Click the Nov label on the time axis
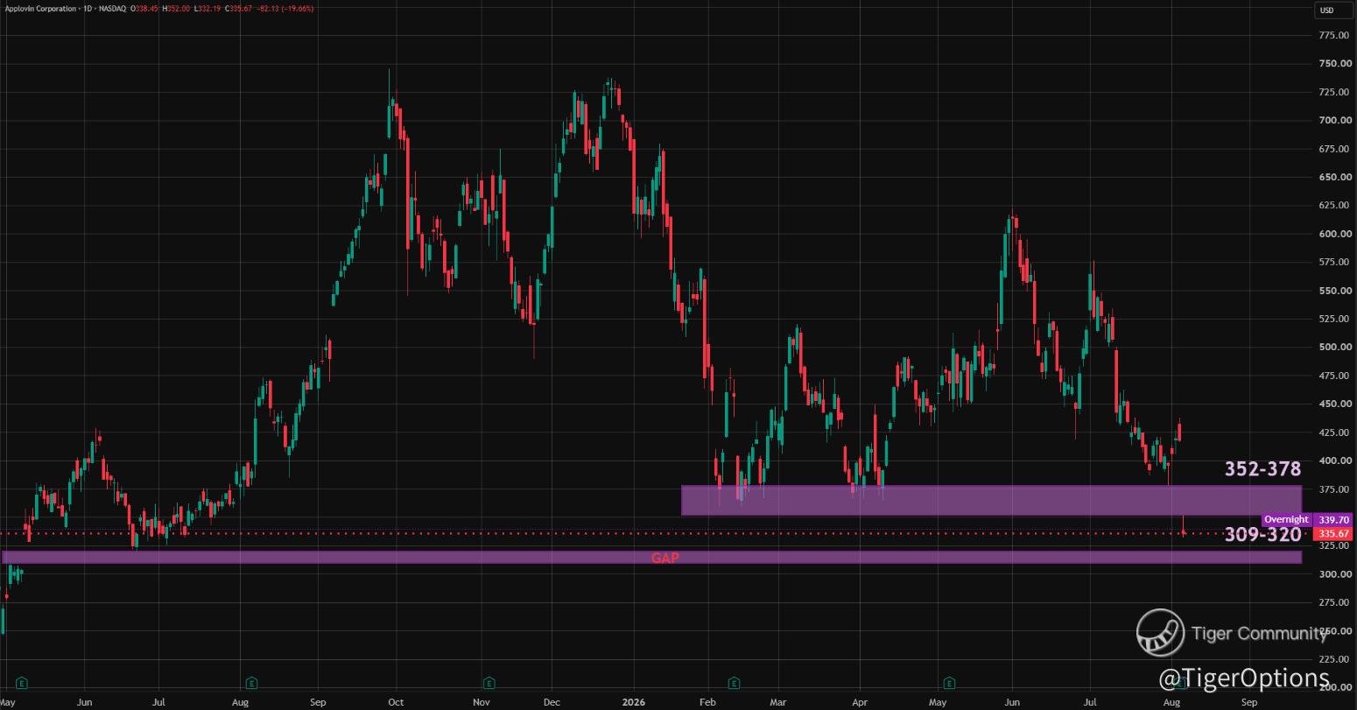 coord(481,702)
